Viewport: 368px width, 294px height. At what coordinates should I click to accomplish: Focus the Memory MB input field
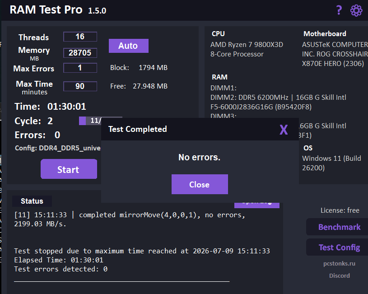[x=80, y=53]
